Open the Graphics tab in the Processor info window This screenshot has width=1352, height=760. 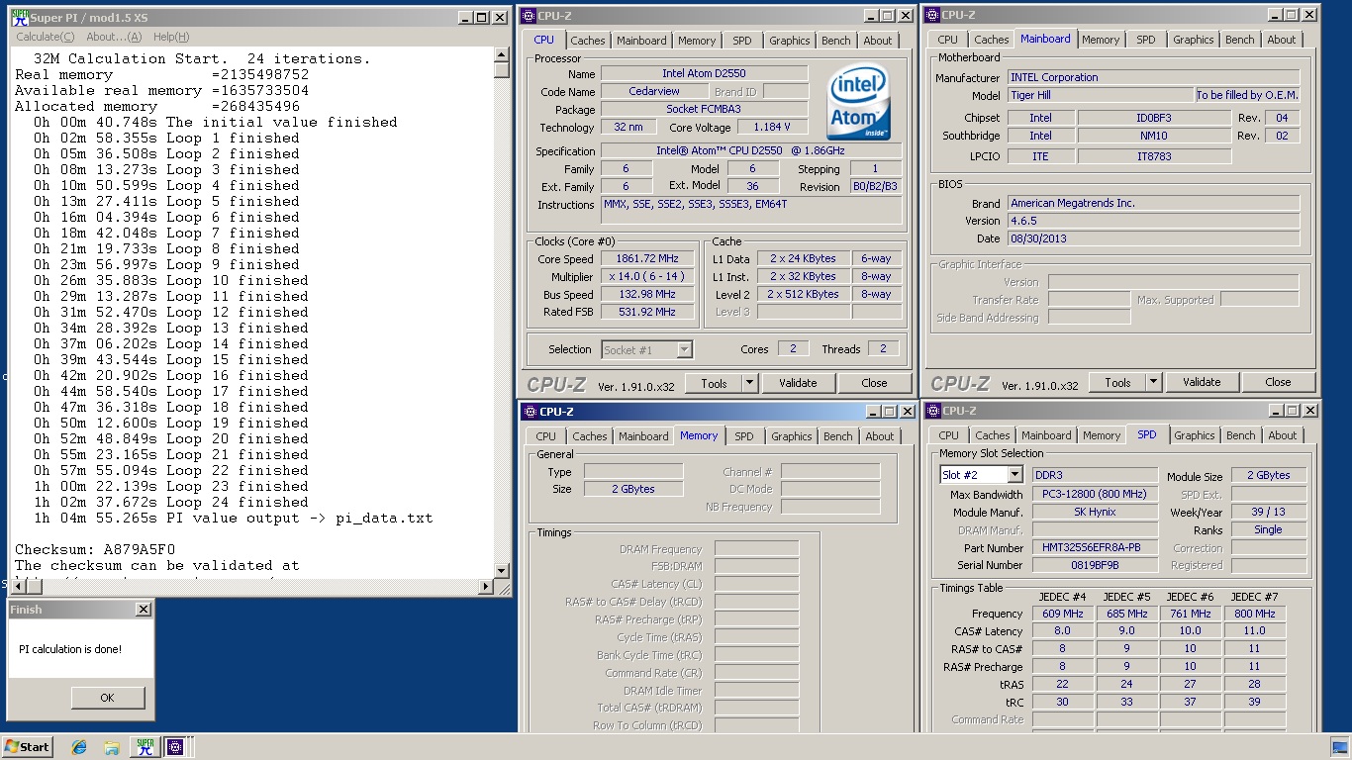(789, 41)
